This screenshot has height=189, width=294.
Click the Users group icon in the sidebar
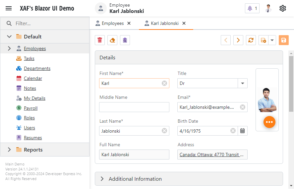click(x=19, y=128)
